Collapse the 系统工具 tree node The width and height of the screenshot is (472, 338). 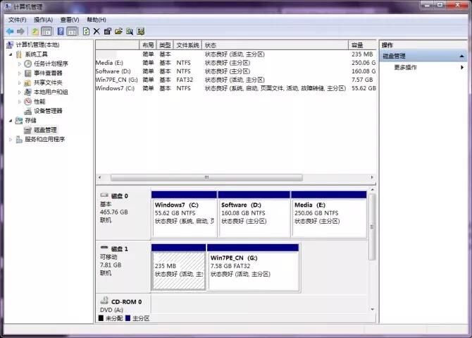point(11,54)
